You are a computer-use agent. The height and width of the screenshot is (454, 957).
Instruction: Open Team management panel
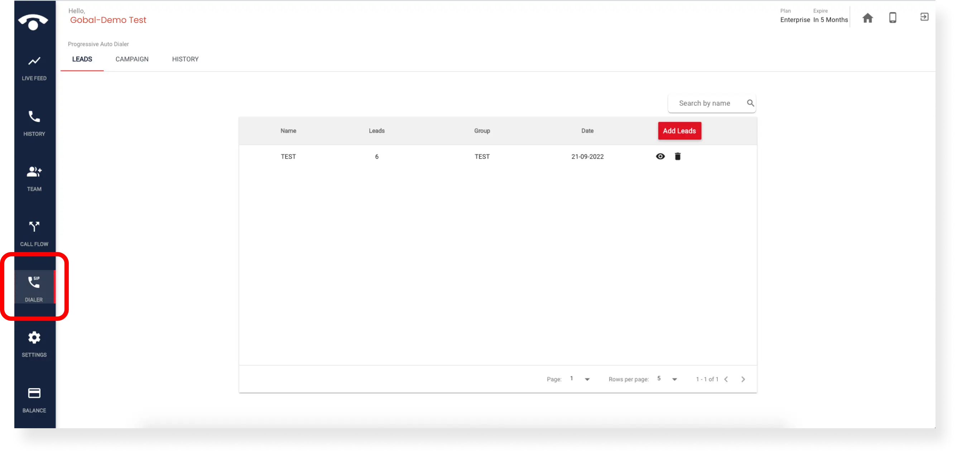pyautogui.click(x=34, y=177)
